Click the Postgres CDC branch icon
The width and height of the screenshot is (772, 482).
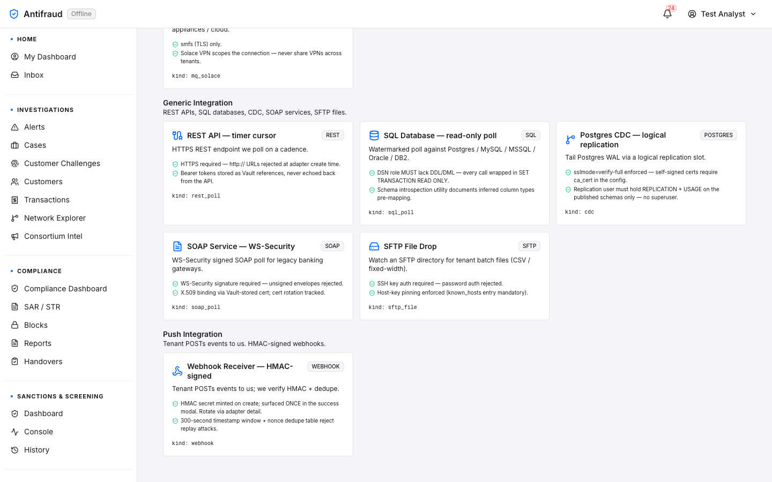[570, 140]
